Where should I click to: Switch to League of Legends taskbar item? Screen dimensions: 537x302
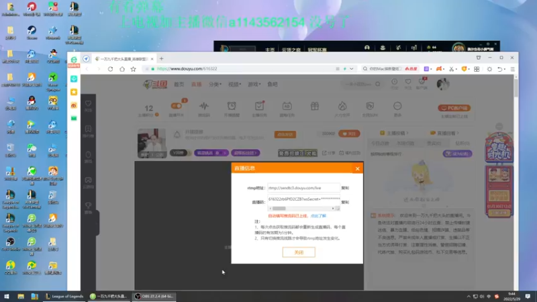click(x=64, y=297)
